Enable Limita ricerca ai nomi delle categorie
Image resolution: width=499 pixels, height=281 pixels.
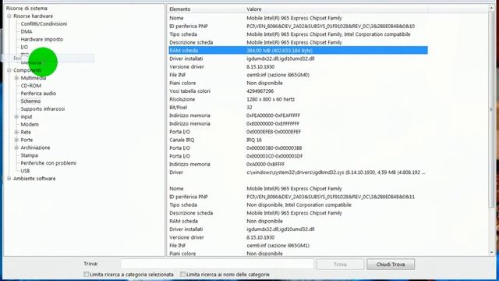point(182,274)
